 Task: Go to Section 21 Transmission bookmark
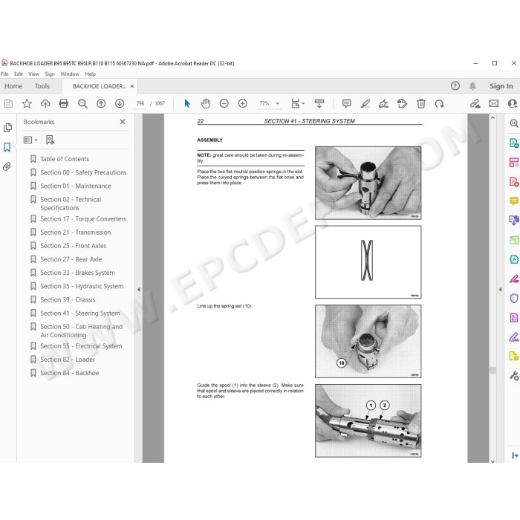[76, 233]
